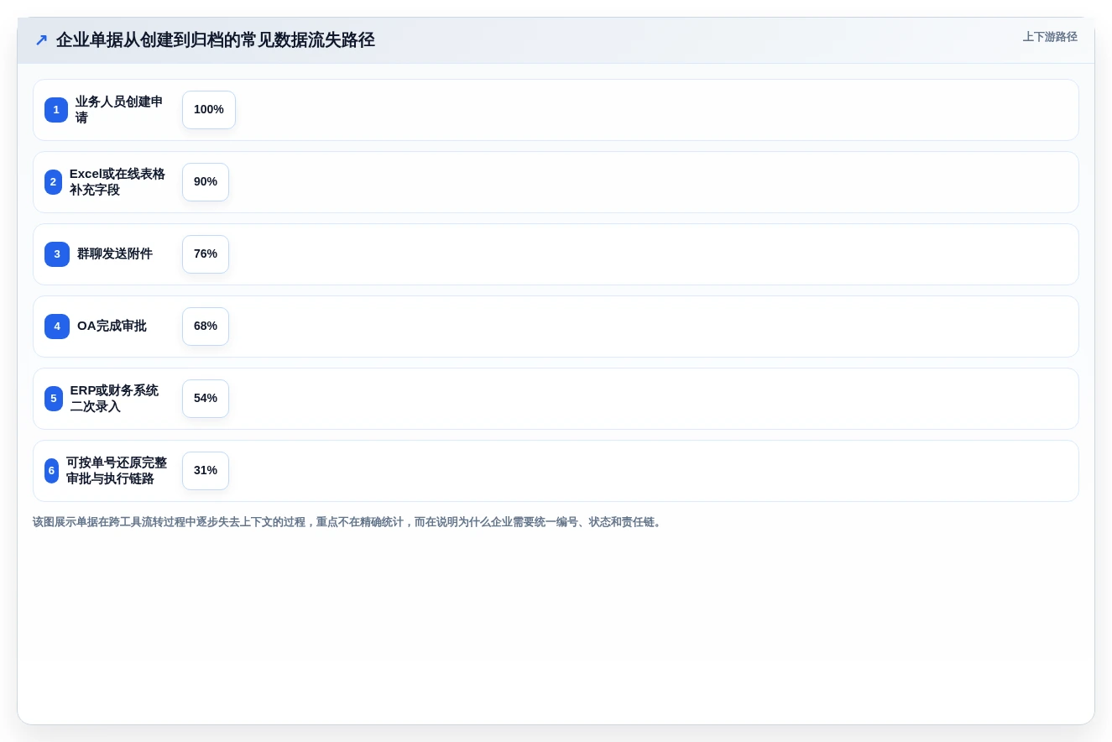1112x742 pixels.
Task: Click the step 6 number badge
Action: point(51,471)
